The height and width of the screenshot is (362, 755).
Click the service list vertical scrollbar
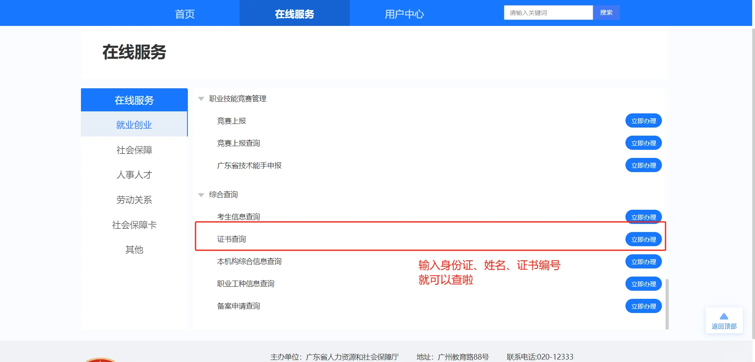(667, 304)
